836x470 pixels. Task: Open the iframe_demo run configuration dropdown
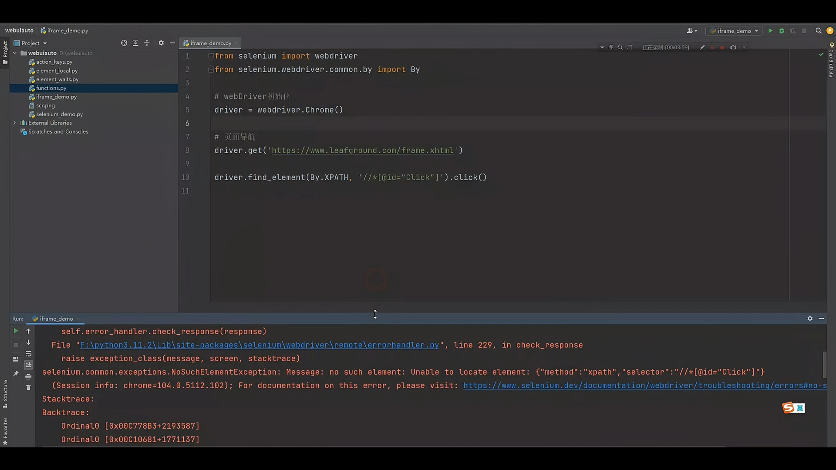[x=734, y=31]
